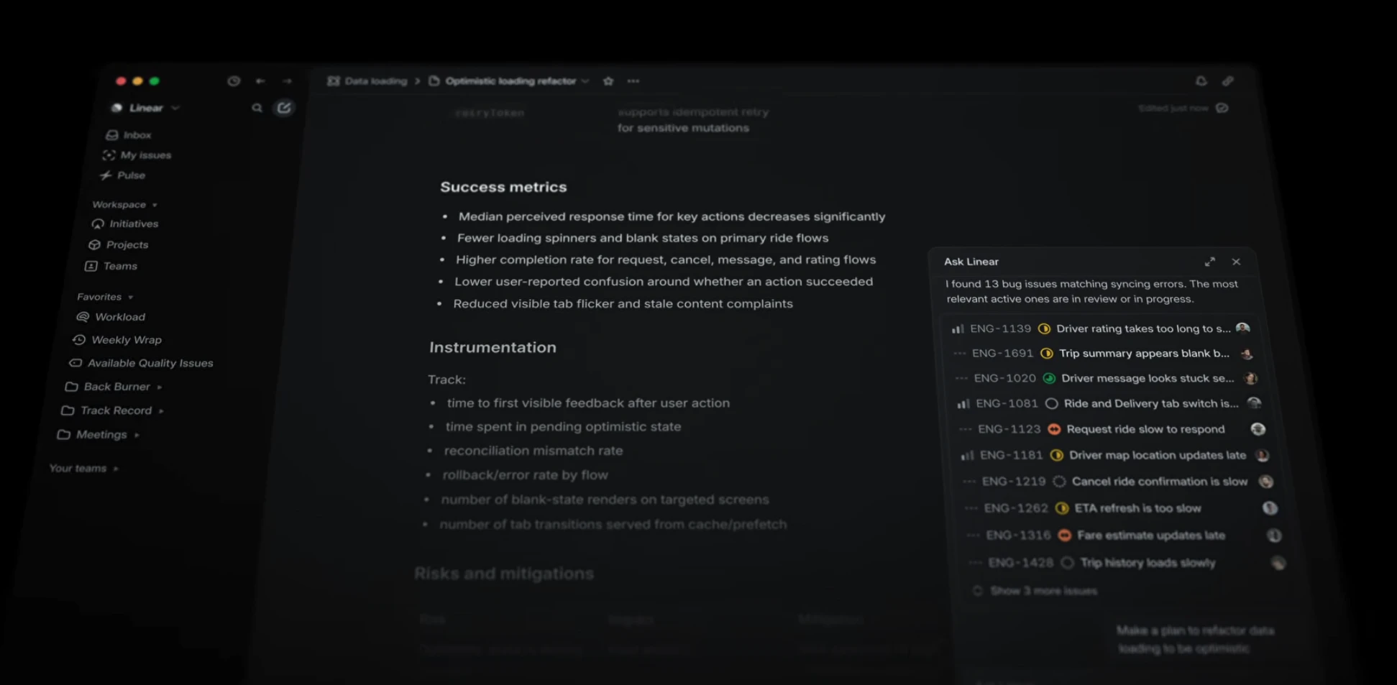Click the Edited just now status icon
The height and width of the screenshot is (685, 1397).
pyautogui.click(x=1222, y=109)
